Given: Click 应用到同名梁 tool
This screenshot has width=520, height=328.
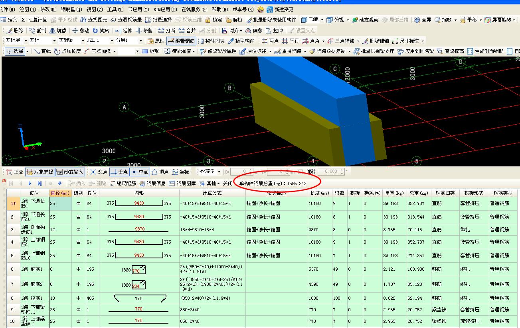Looking at the screenshot, I should [415, 51].
